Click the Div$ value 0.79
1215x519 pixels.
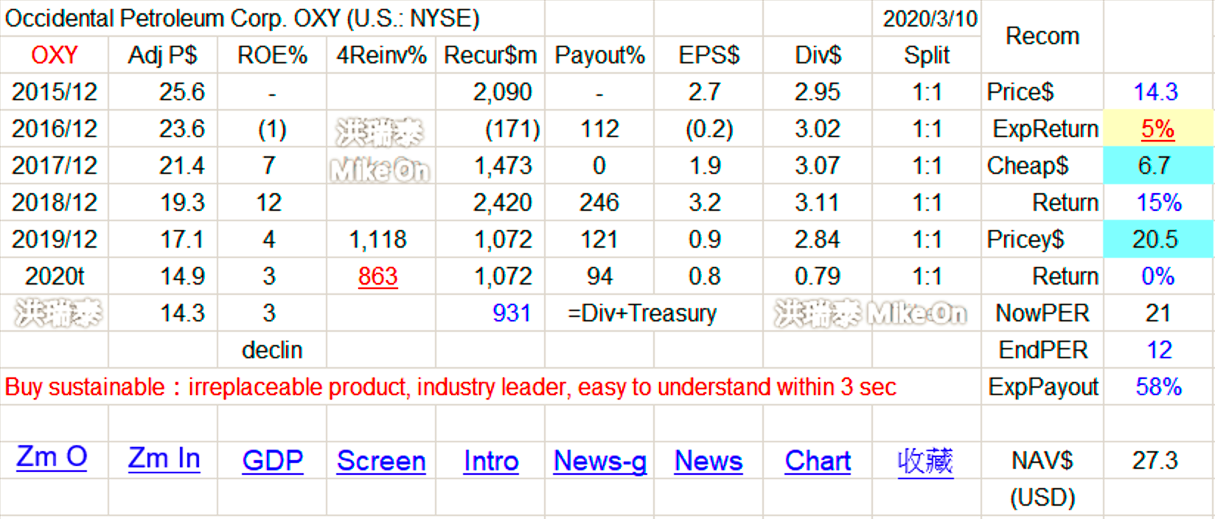(x=818, y=276)
